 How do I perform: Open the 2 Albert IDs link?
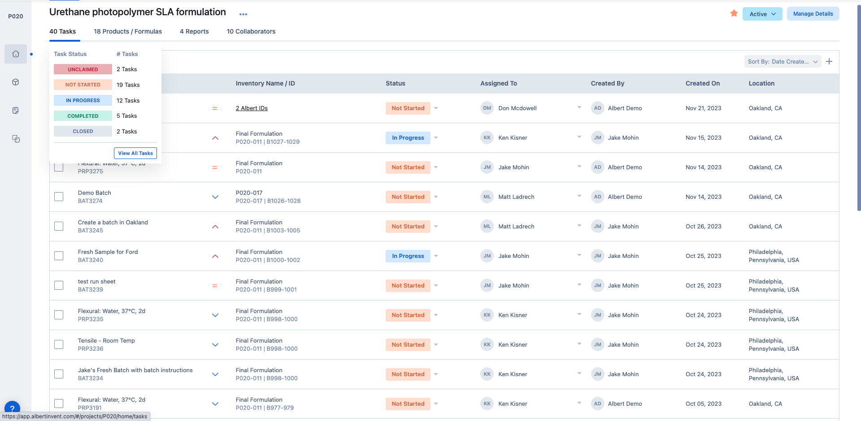(x=252, y=108)
